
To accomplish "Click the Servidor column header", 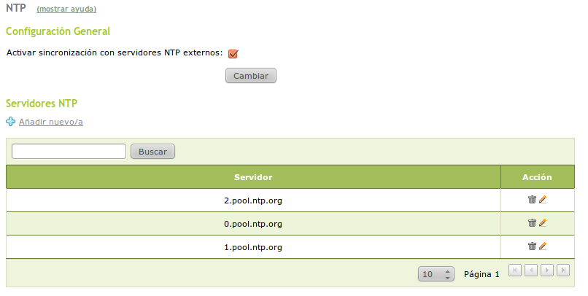I will [253, 177].
